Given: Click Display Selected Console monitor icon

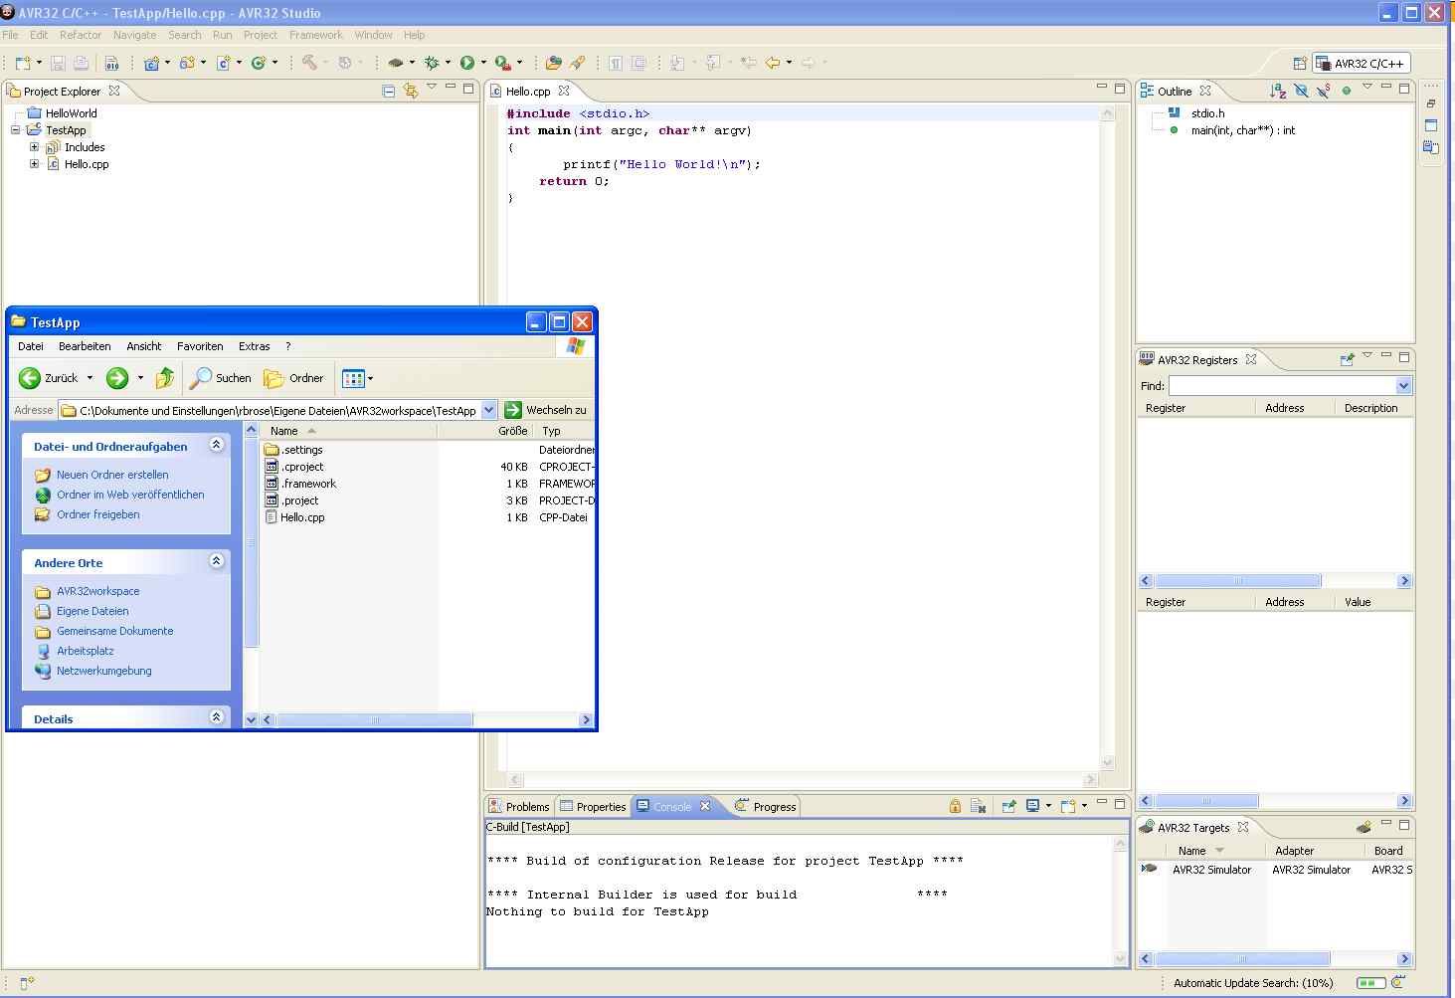Looking at the screenshot, I should [x=1033, y=806].
